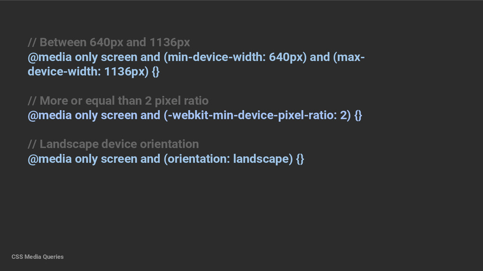
Task: Click the 'CSS Media Queries' footer label
Action: coord(38,257)
